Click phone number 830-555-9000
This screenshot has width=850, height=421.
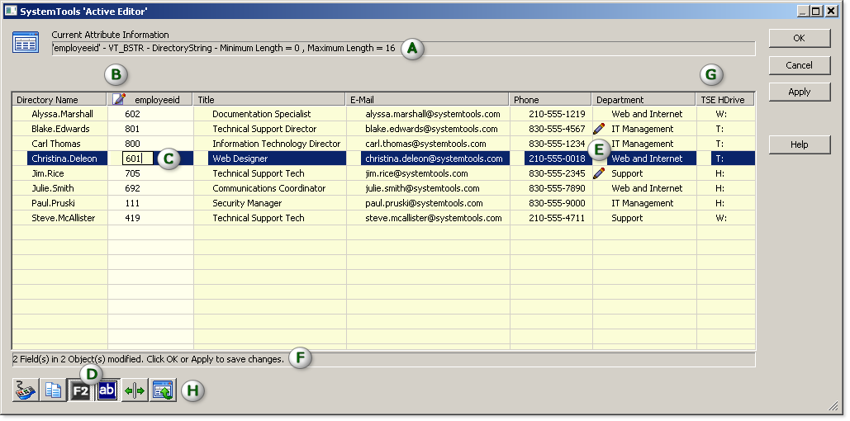coord(558,203)
